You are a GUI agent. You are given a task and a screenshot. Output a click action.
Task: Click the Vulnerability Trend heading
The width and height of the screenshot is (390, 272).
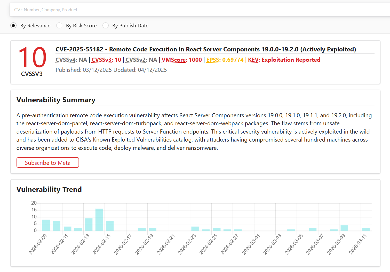coord(49,190)
